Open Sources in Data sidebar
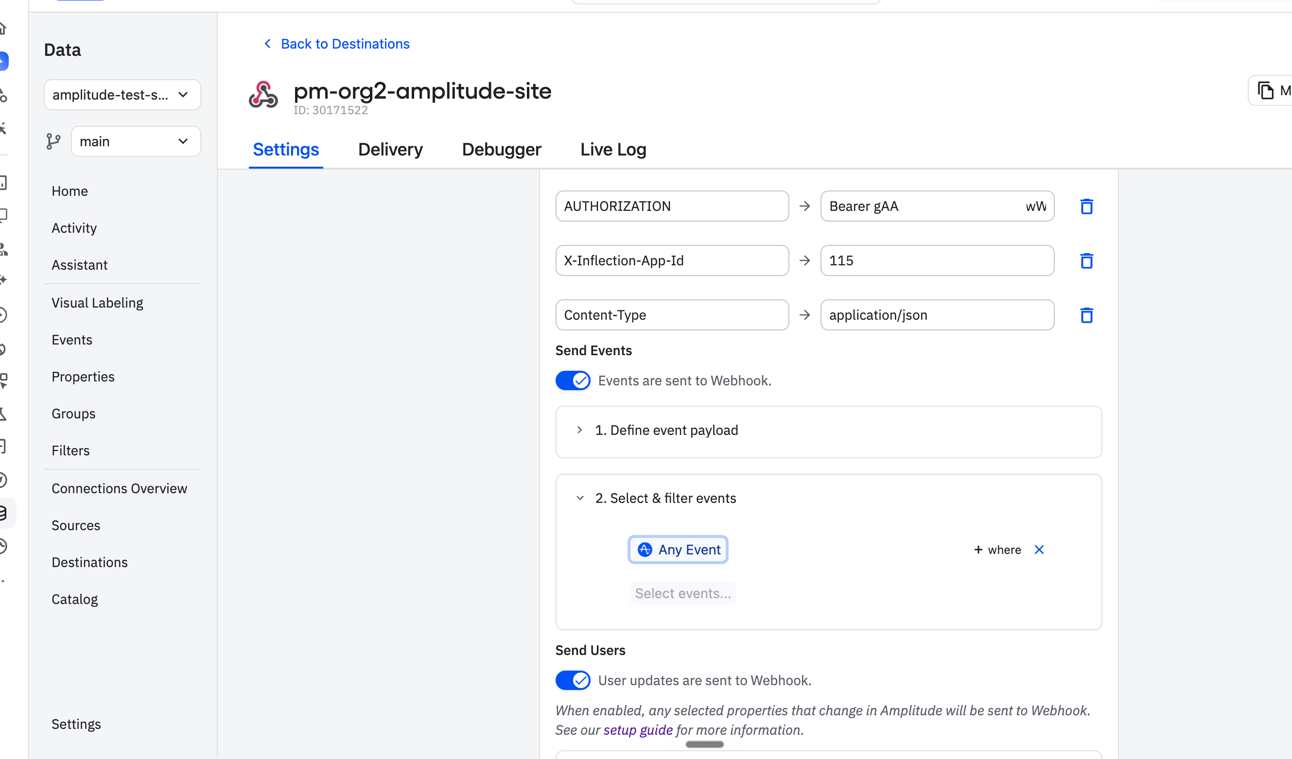Image resolution: width=1292 pixels, height=759 pixels. 76,525
